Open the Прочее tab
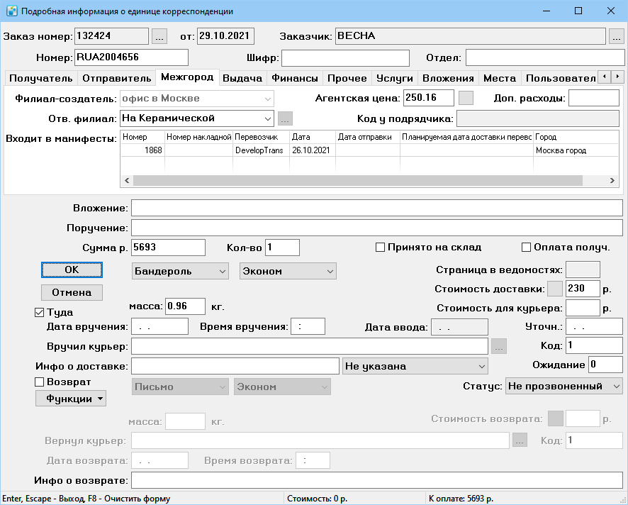Viewport: 628px width, 505px height. point(347,78)
